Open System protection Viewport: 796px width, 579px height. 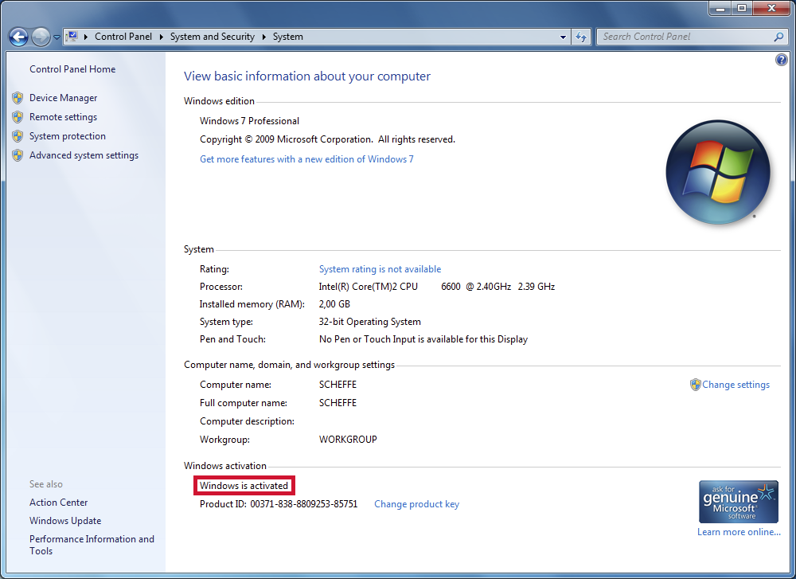pyautogui.click(x=68, y=136)
